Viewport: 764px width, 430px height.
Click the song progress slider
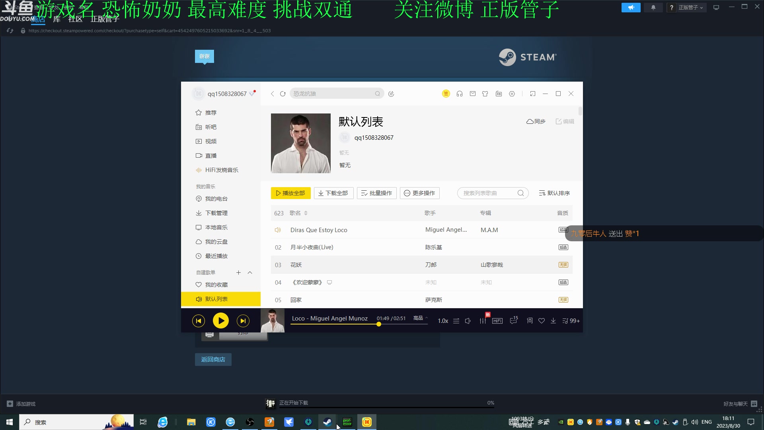[359, 324]
